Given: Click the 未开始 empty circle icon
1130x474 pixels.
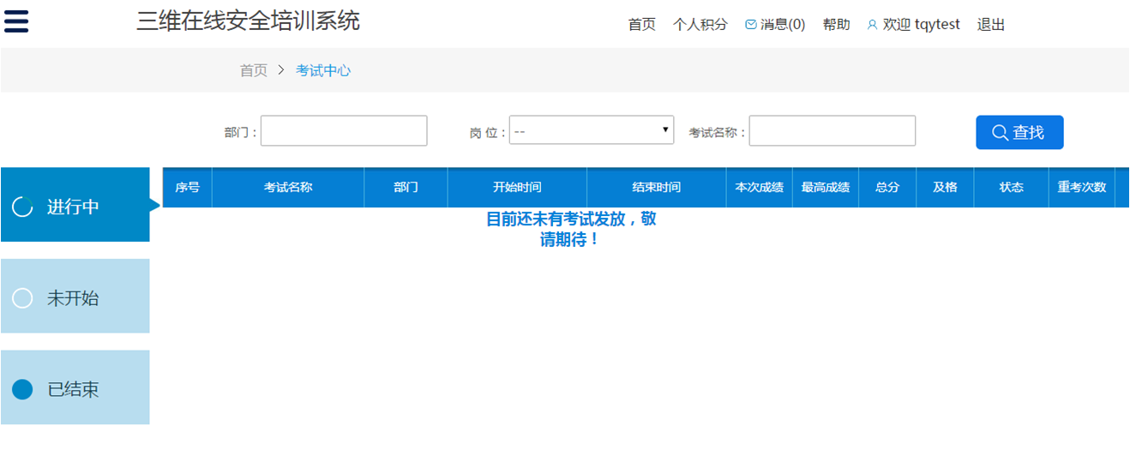Looking at the screenshot, I should coord(22,298).
